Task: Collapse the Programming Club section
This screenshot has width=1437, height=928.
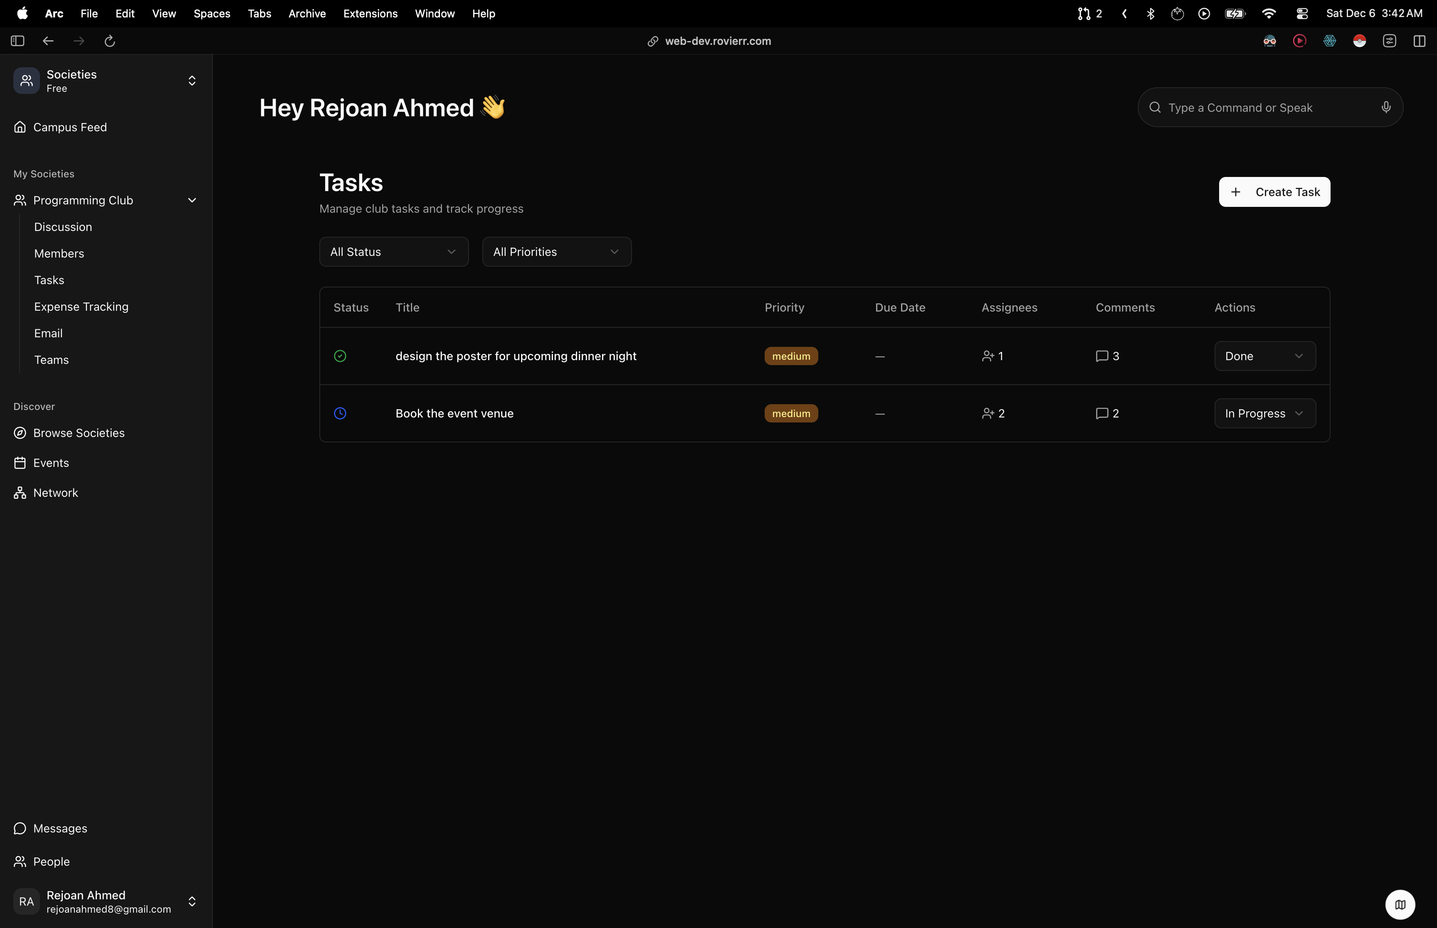Action: click(192, 200)
